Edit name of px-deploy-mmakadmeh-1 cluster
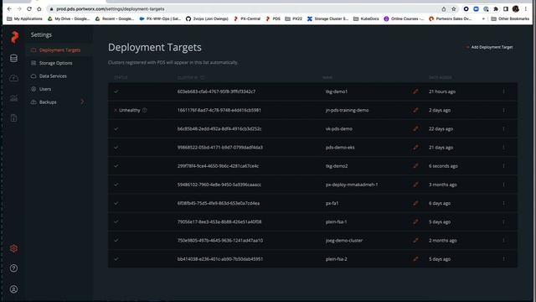The width and height of the screenshot is (536, 302). (415, 185)
